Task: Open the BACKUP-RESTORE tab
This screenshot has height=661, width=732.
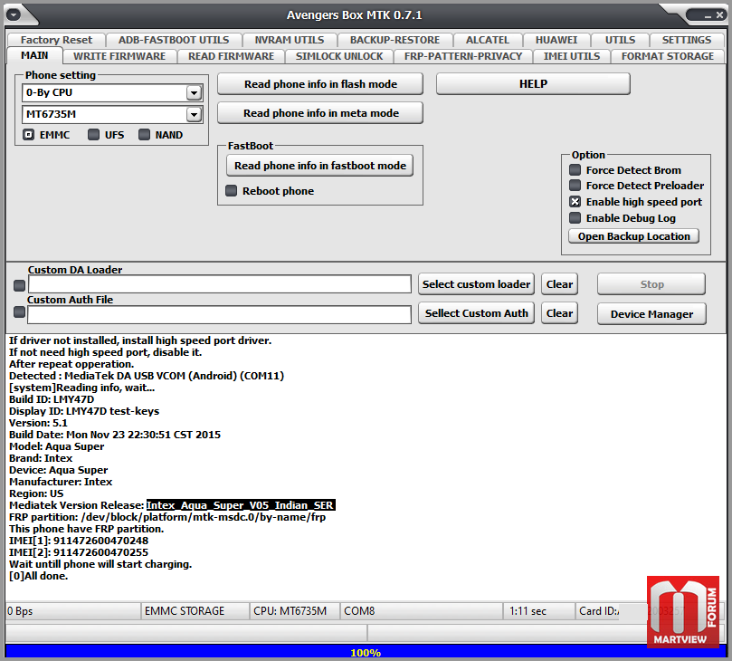Action: click(395, 40)
